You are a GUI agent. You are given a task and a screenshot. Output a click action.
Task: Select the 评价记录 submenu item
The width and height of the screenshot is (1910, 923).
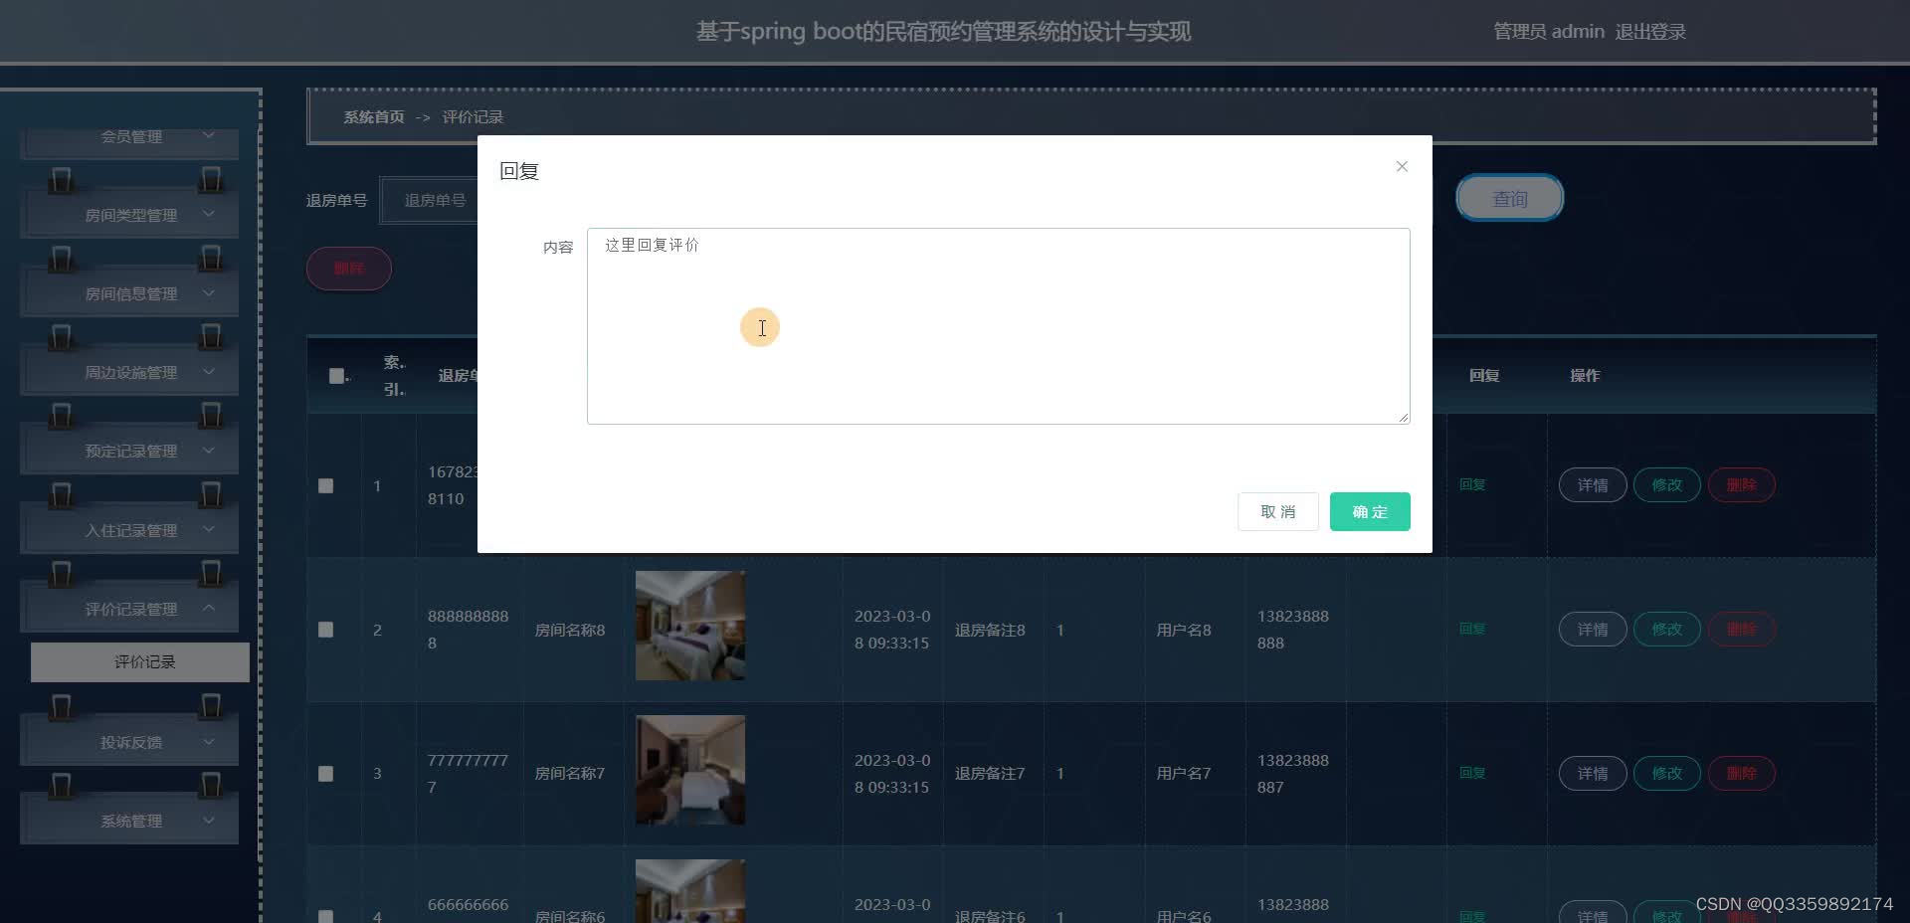pos(140,662)
